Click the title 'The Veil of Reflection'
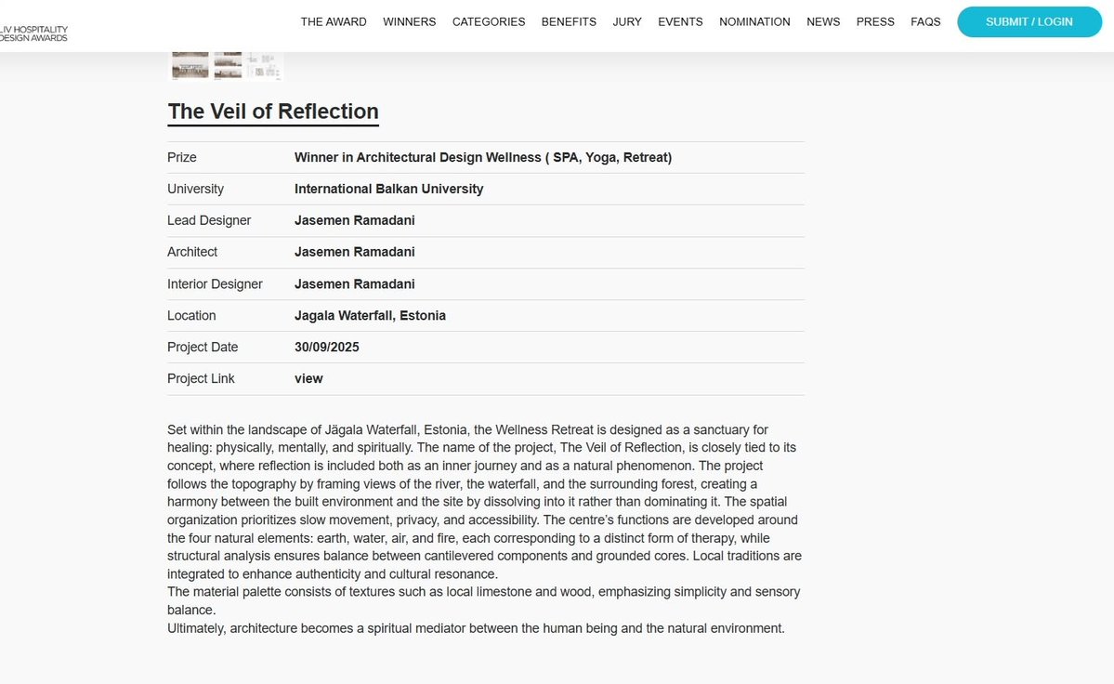This screenshot has width=1114, height=684. point(273,112)
